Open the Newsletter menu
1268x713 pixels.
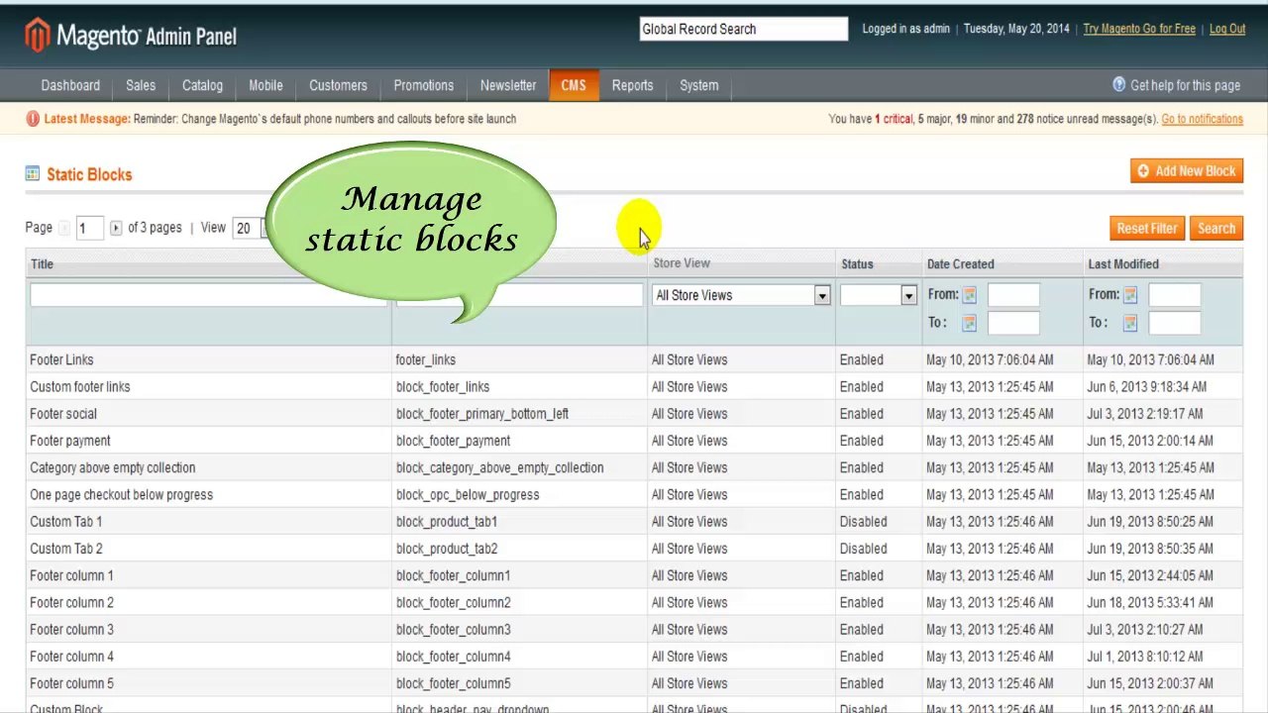(x=508, y=85)
